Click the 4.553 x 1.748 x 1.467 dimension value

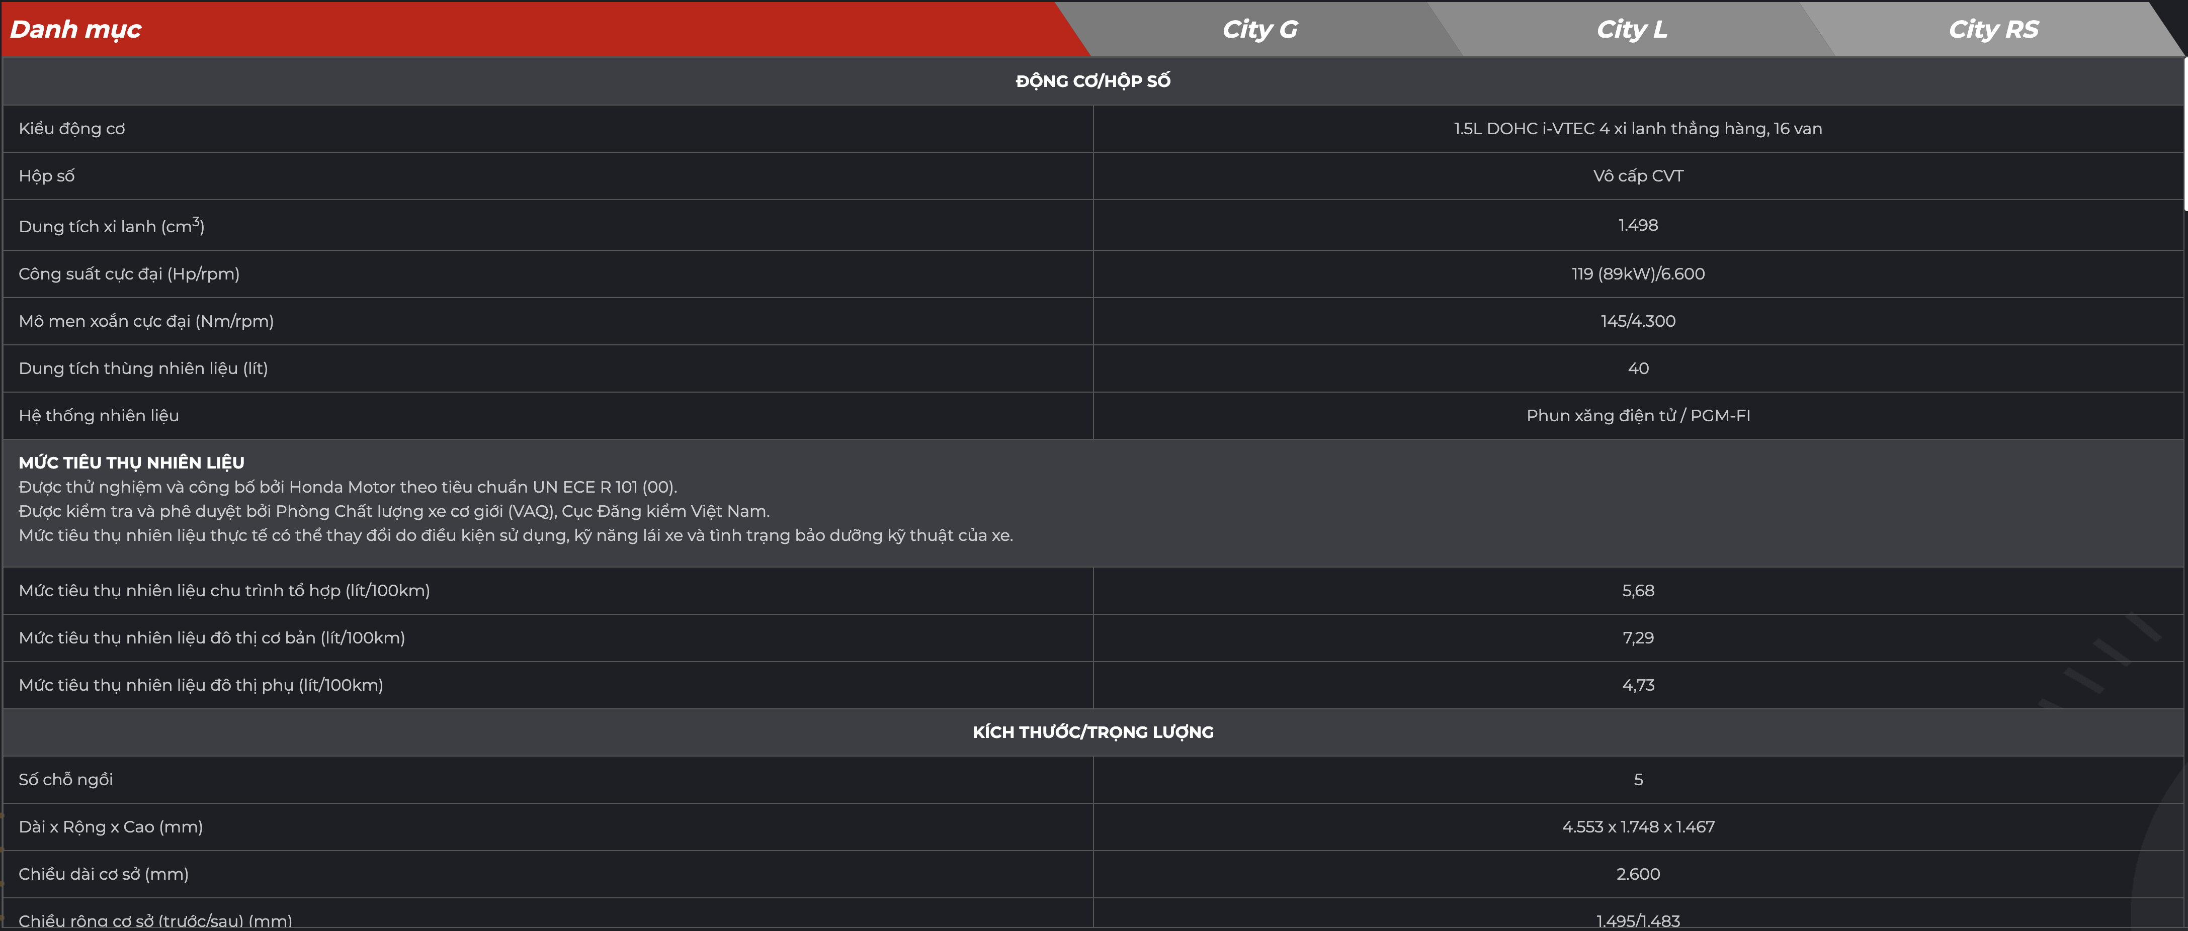(x=1638, y=827)
